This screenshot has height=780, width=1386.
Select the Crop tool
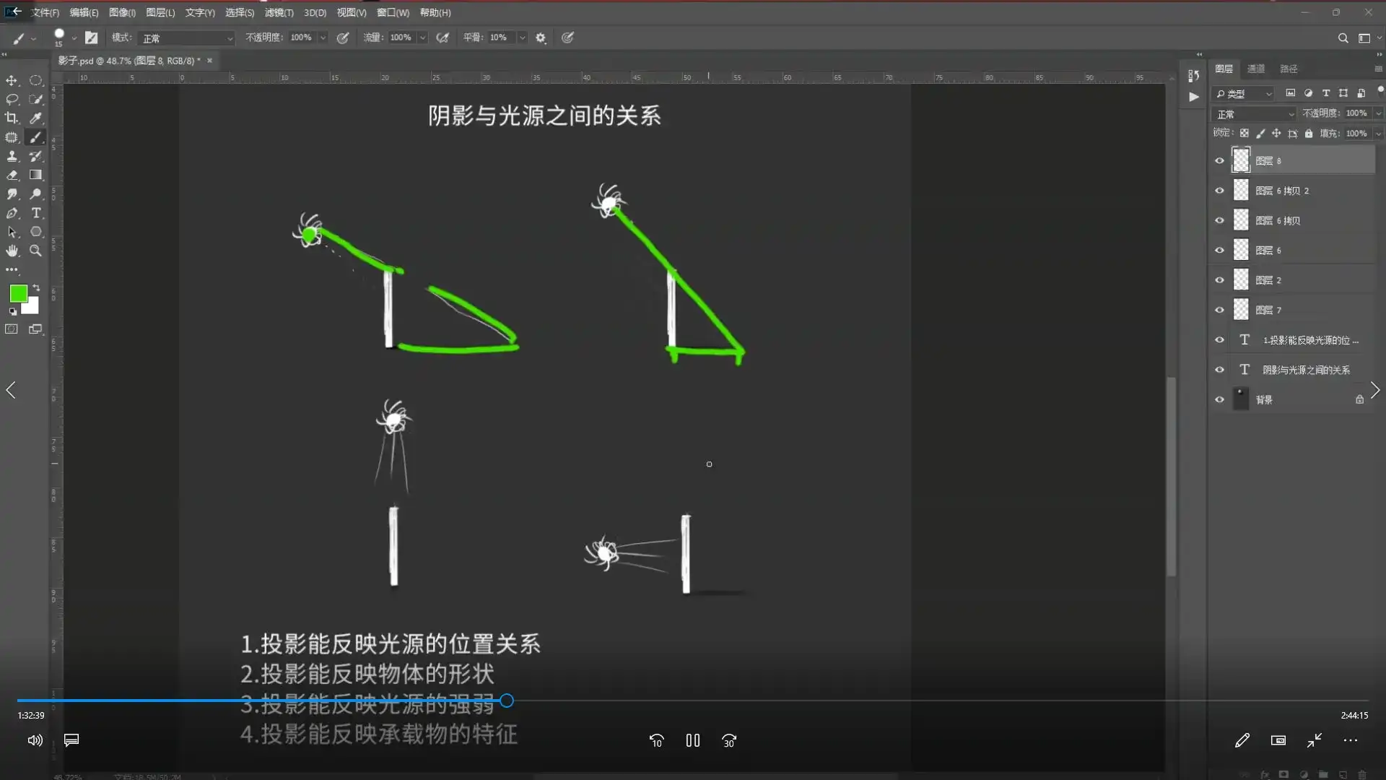12,118
